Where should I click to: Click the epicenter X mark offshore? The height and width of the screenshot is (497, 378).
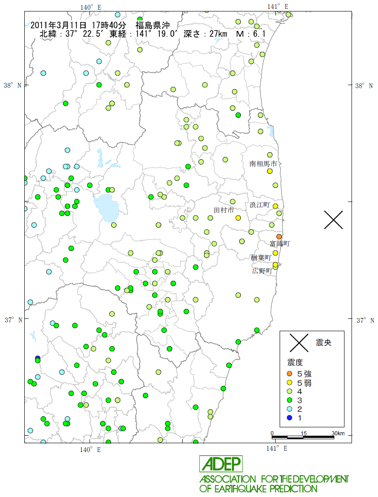point(333,220)
